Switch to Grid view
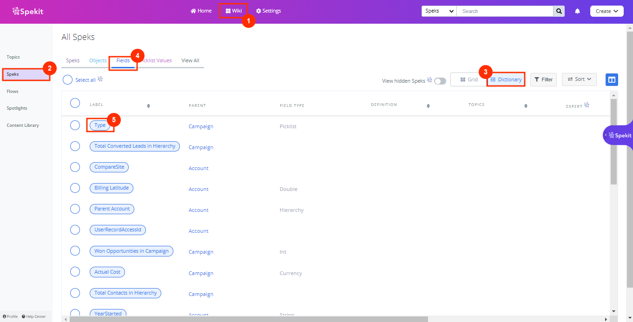 pyautogui.click(x=469, y=79)
